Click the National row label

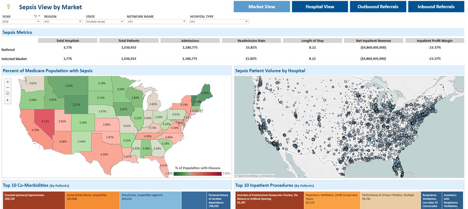[8, 50]
